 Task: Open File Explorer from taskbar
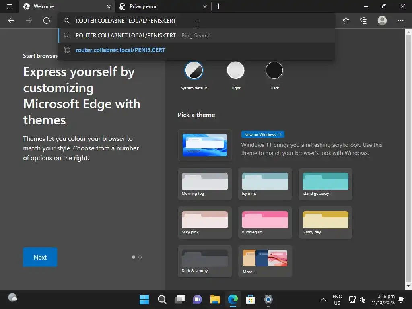coord(215,299)
